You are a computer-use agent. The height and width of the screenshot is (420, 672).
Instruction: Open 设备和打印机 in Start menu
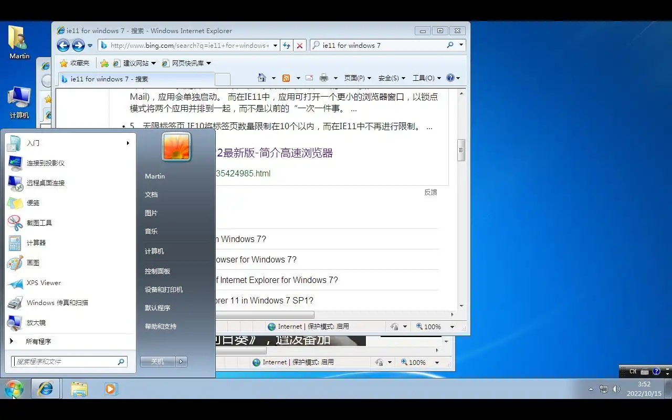pos(175,290)
